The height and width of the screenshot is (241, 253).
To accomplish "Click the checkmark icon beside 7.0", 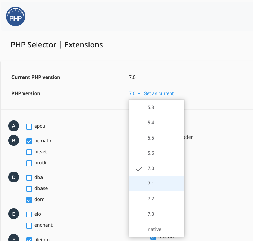I will 139,169.
